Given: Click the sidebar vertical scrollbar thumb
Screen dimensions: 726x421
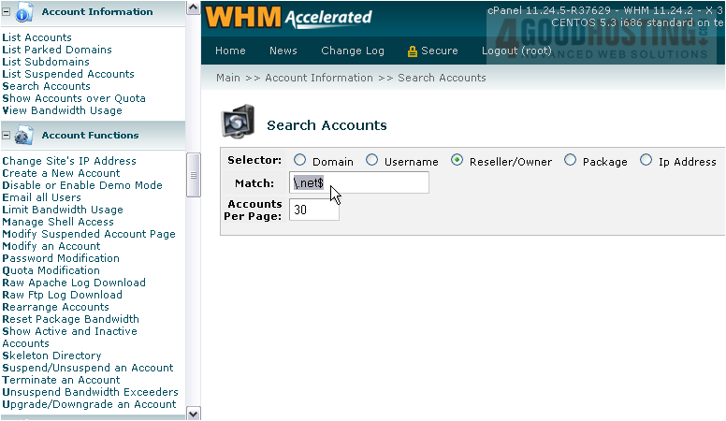Looking at the screenshot, I should click(194, 175).
